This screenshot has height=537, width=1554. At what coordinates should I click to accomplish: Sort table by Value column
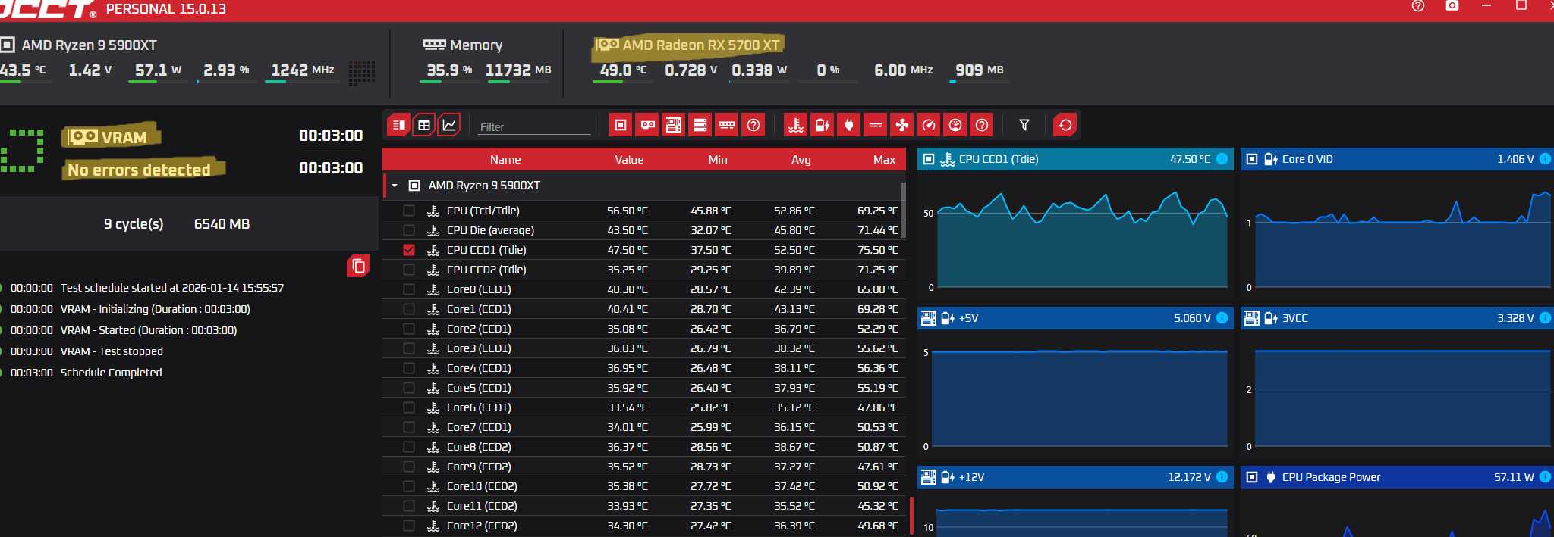[629, 160]
